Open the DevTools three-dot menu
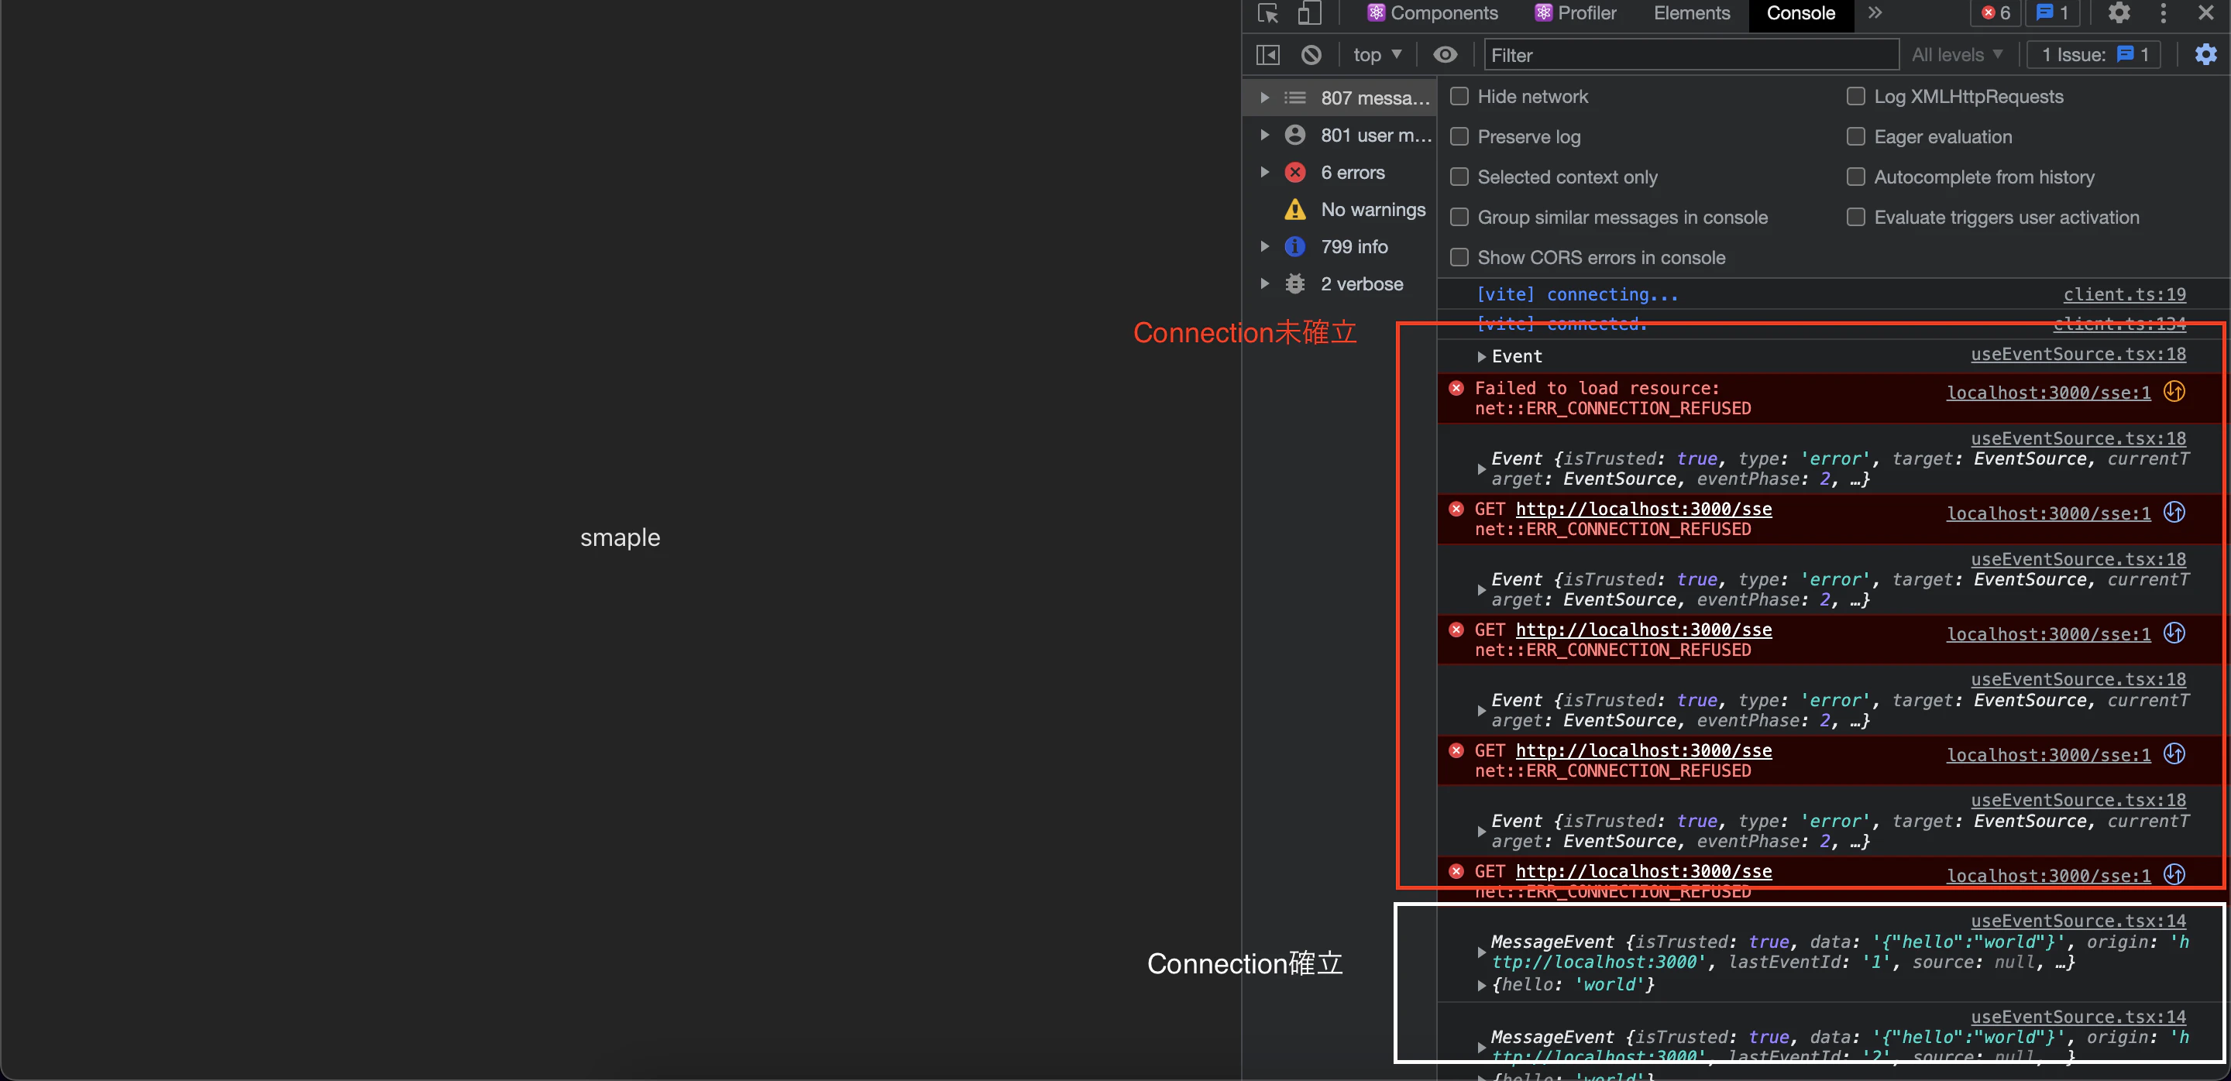The width and height of the screenshot is (2231, 1081). [2164, 13]
